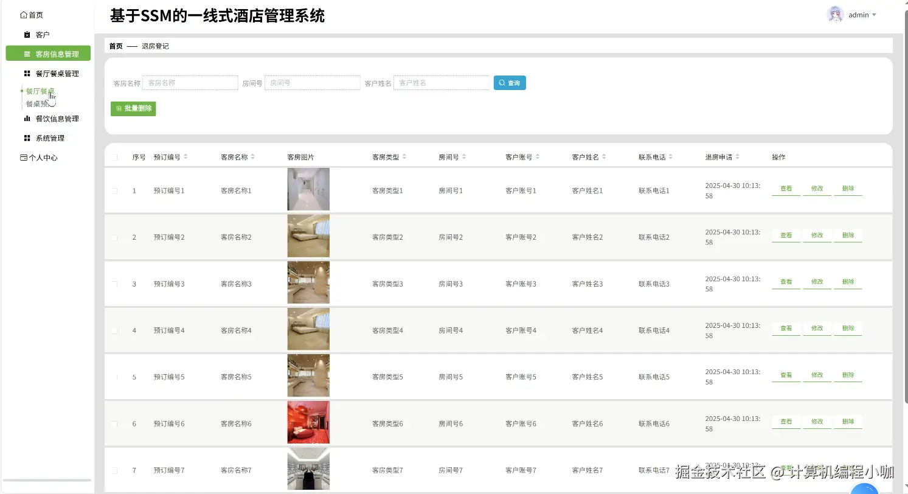
Task: Tick the checkbox of row 1
Action: [x=115, y=189]
